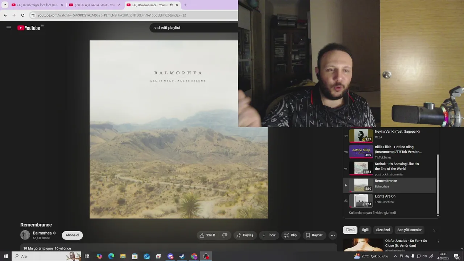This screenshot has width=464, height=261.
Task: Open the network tray icon
Action: 419,256
